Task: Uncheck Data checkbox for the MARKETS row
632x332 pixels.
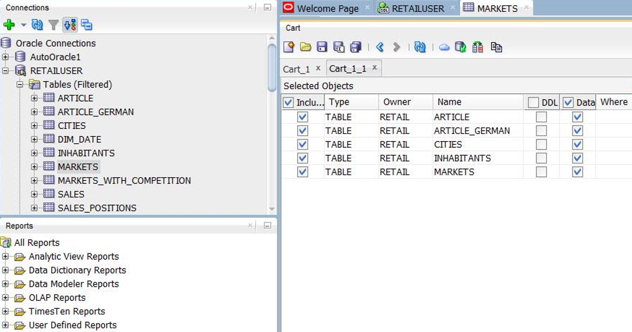Action: 577,172
